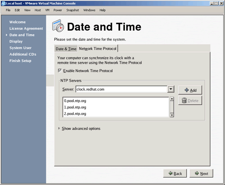The height and width of the screenshot is (185, 225).
Task: Open the Host menu
Action: [x=38, y=10]
